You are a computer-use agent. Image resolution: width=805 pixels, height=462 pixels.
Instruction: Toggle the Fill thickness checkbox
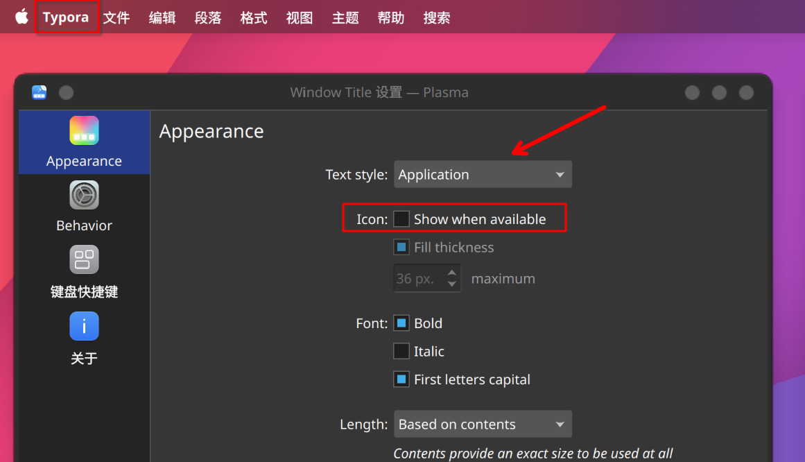click(x=401, y=247)
